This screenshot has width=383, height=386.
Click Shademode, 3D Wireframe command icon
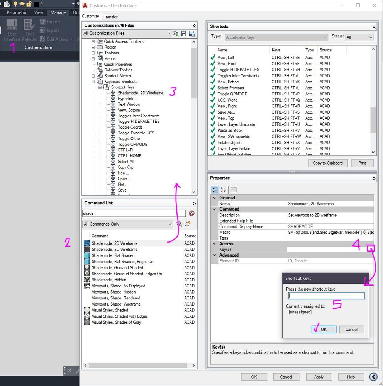(x=87, y=249)
